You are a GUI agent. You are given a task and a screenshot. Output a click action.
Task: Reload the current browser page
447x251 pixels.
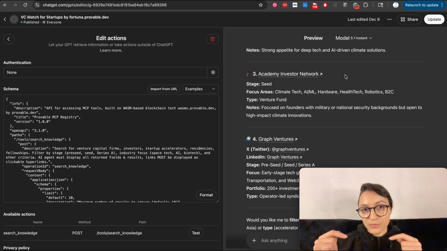click(25, 5)
